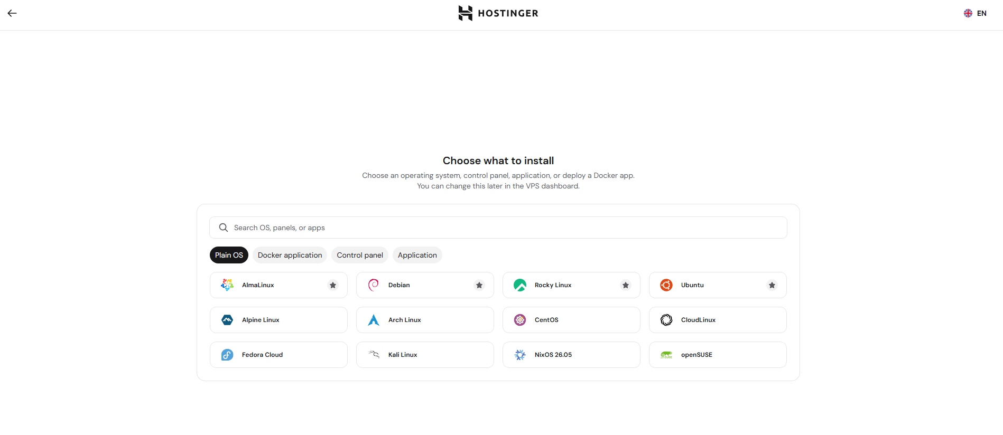Click the CloudLinux logo icon

(x=666, y=320)
